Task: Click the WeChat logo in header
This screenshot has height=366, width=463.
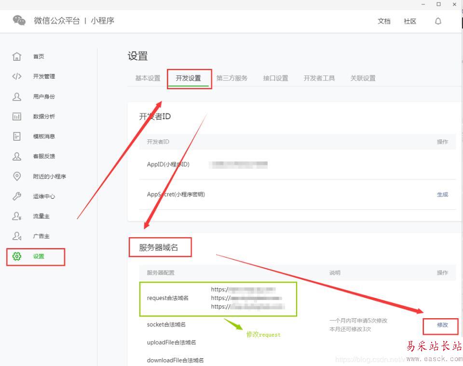Action: point(19,20)
